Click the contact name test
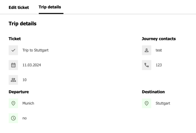Viewport: 196px width, 133px height. [x=158, y=50]
